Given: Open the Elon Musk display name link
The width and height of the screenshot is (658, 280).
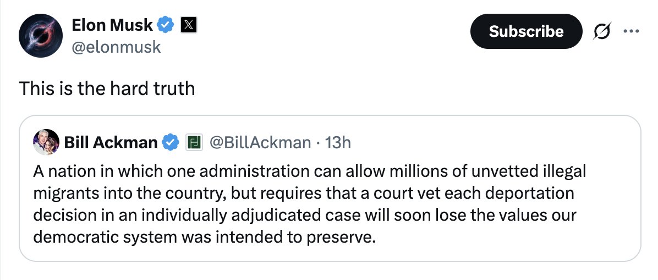Looking at the screenshot, I should (x=112, y=25).
